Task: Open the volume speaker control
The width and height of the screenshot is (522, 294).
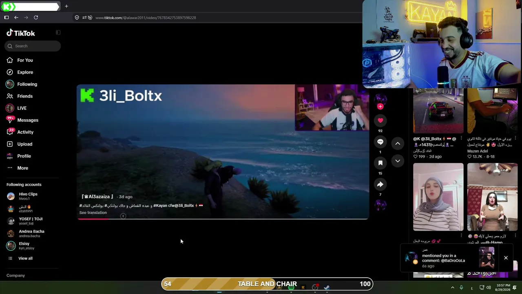Action: click(x=489, y=287)
